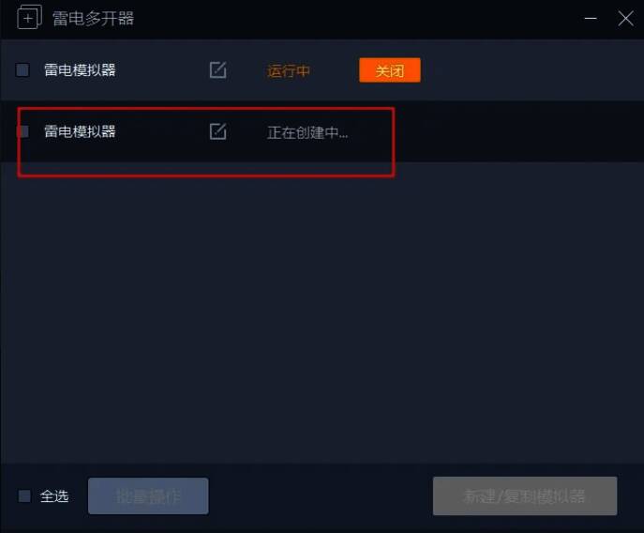The image size is (644, 533).
Task: Close the 雷电多开器 window
Action: 625,18
